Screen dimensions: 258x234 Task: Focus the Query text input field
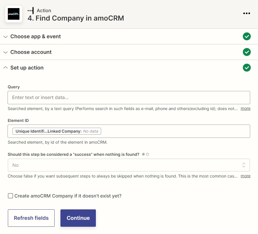(129, 98)
